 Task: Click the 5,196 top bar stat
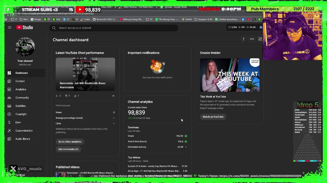click(232, 27)
